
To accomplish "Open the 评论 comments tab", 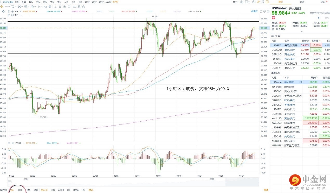I will tap(323, 2).
